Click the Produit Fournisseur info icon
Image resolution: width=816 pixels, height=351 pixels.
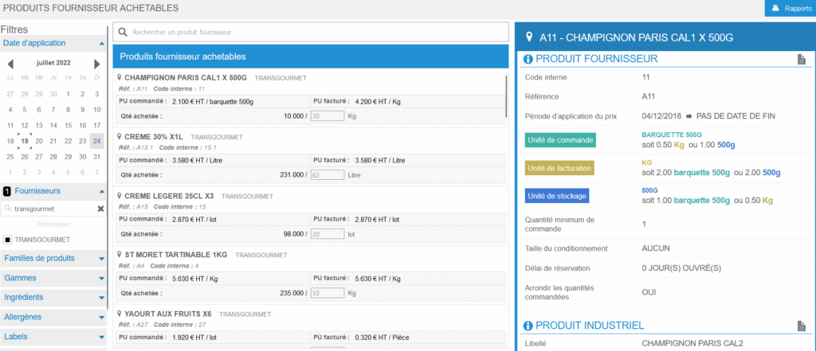[527, 59]
